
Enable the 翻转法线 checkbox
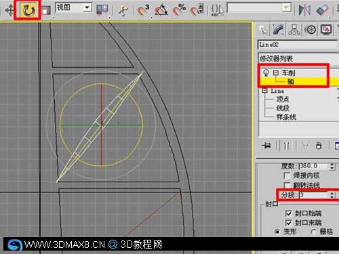pyautogui.click(x=287, y=186)
